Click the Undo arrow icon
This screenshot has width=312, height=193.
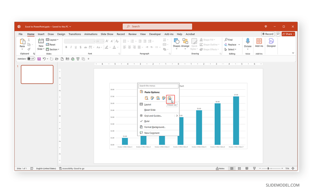(44, 59)
